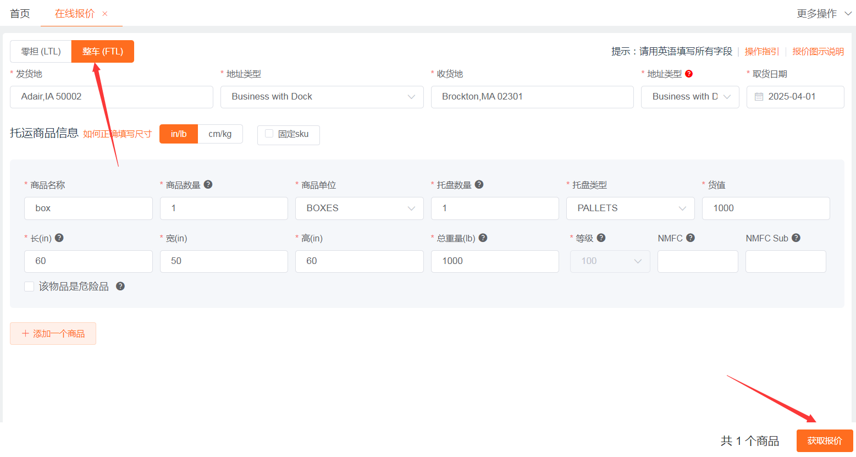Viewport: 856px width, 457px height.
Task: Close the 在线报价 tab
Action: [x=105, y=14]
